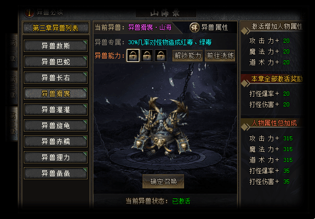Image resolution: width=315 pixels, height=219 pixels.
Task: Open the 异兽属性 detail icon
Action: [194, 27]
